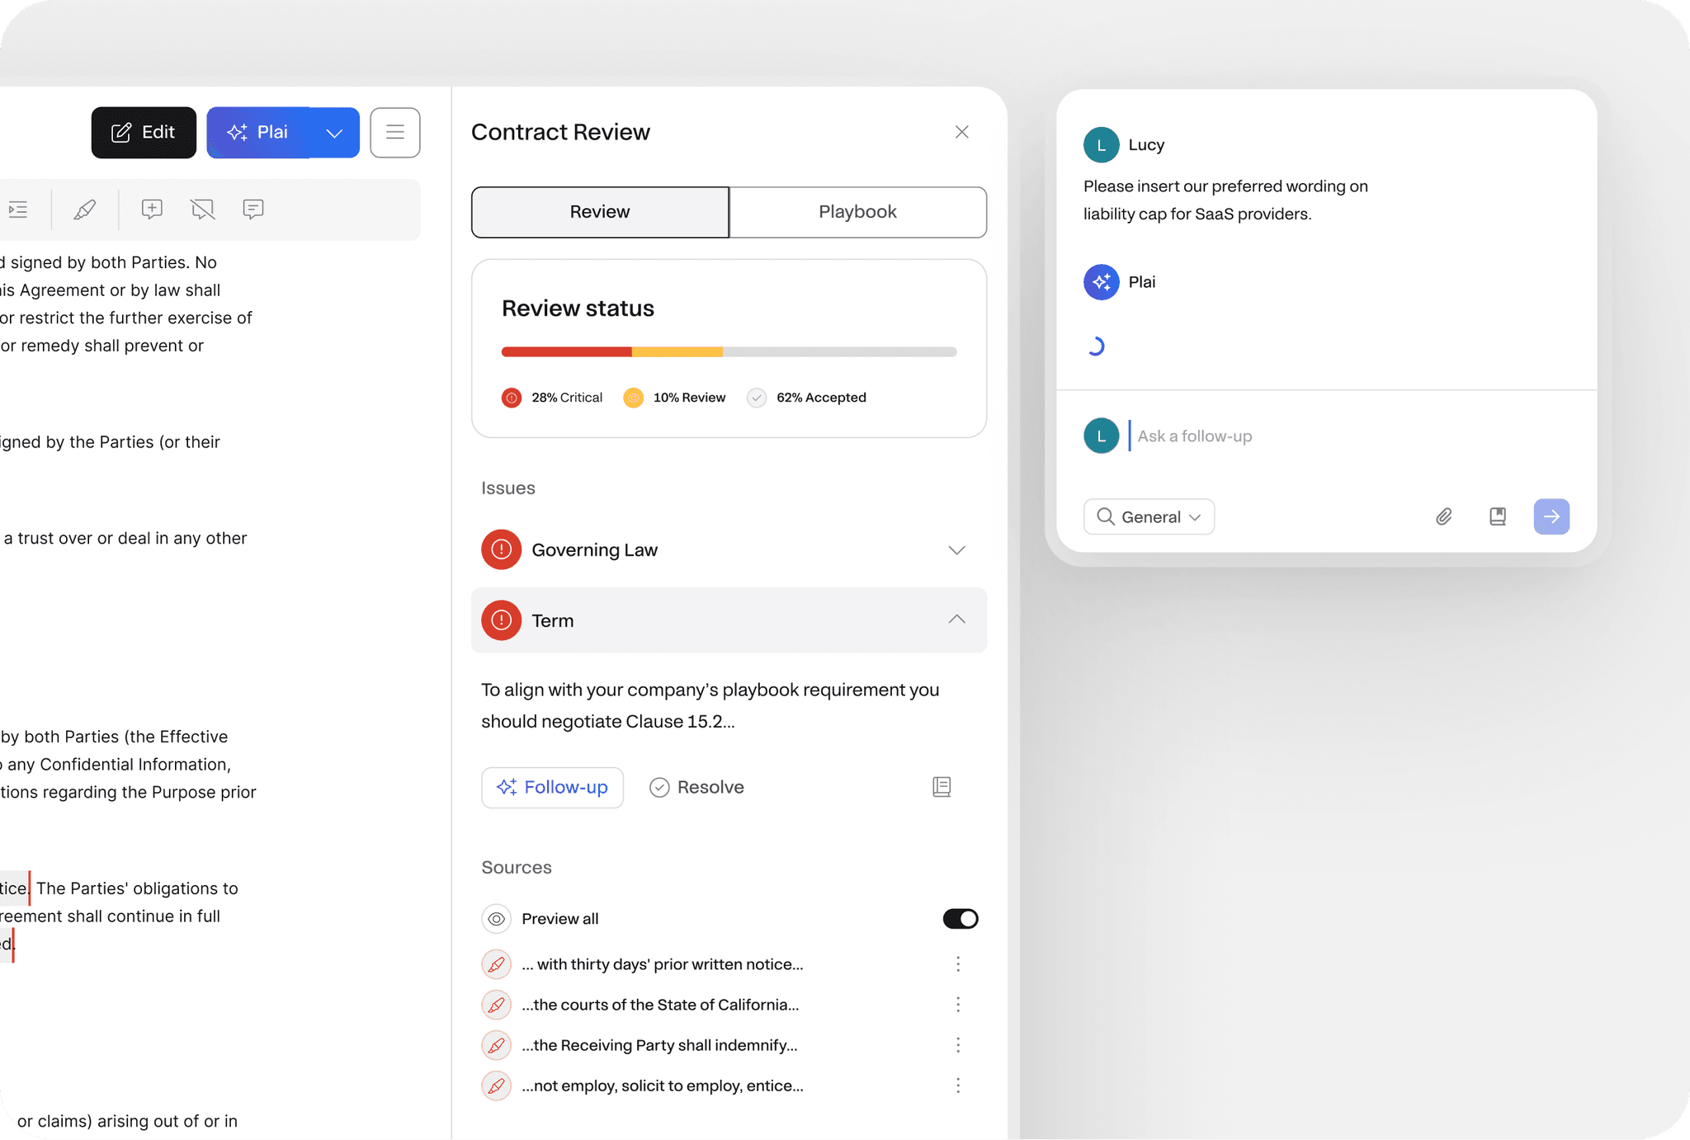Click the Edit button

click(143, 132)
